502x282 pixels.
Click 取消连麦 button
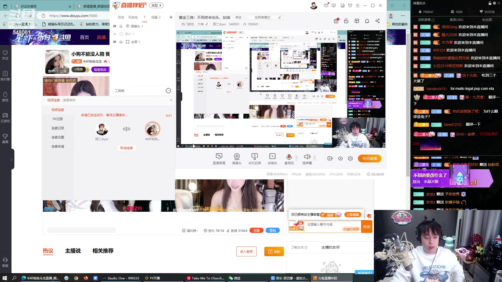126,148
